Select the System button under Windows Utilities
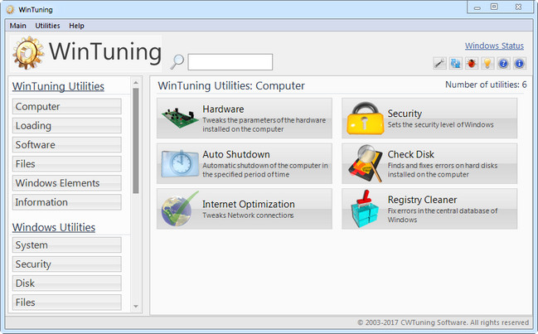538x334 pixels. coord(66,244)
